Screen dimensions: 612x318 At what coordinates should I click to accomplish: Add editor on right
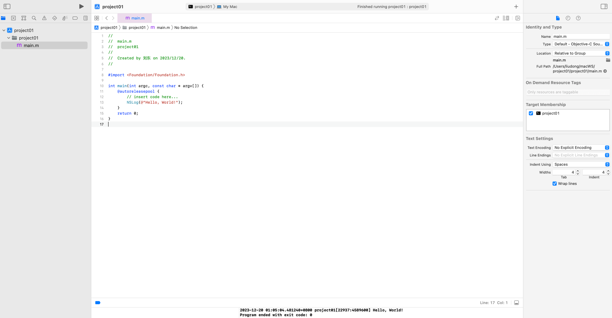(x=518, y=18)
